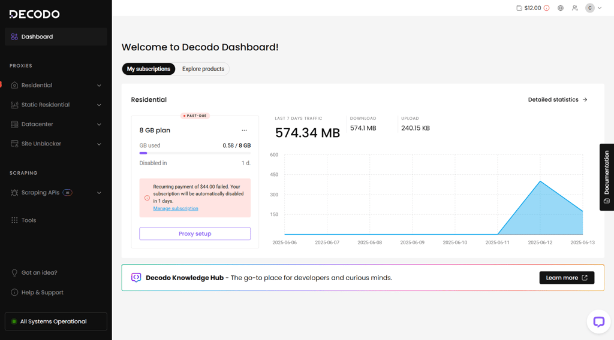Click the chart peak at 2025-06-12
The image size is (614, 340).
pyautogui.click(x=540, y=181)
